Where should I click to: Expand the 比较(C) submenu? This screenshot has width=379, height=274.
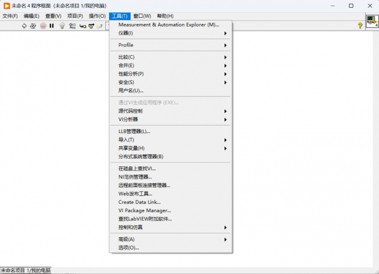tap(171, 57)
